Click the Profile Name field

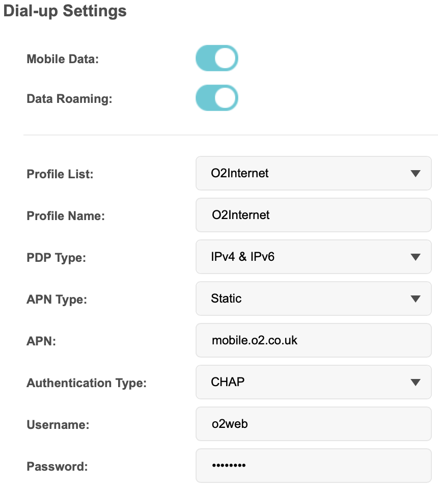313,215
